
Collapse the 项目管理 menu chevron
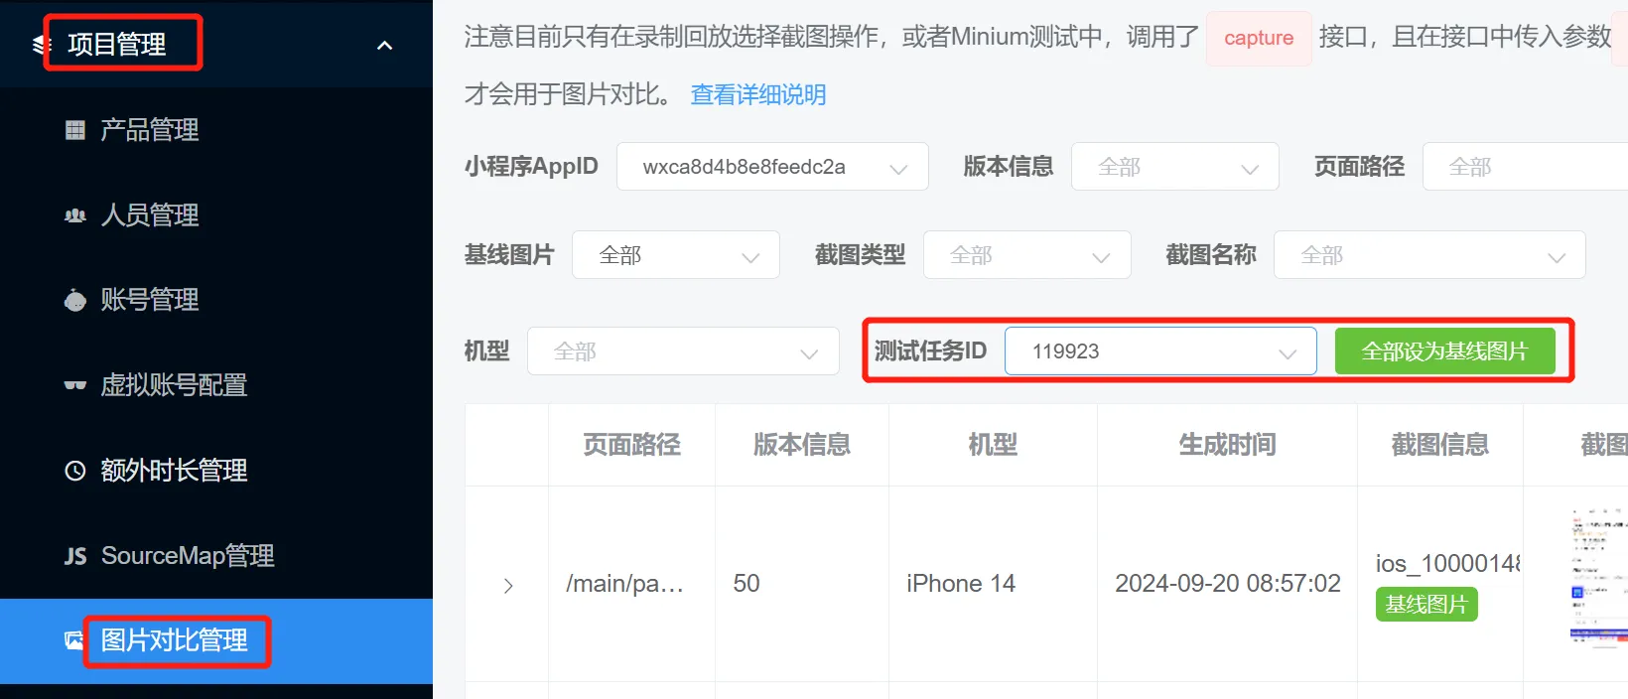385,45
